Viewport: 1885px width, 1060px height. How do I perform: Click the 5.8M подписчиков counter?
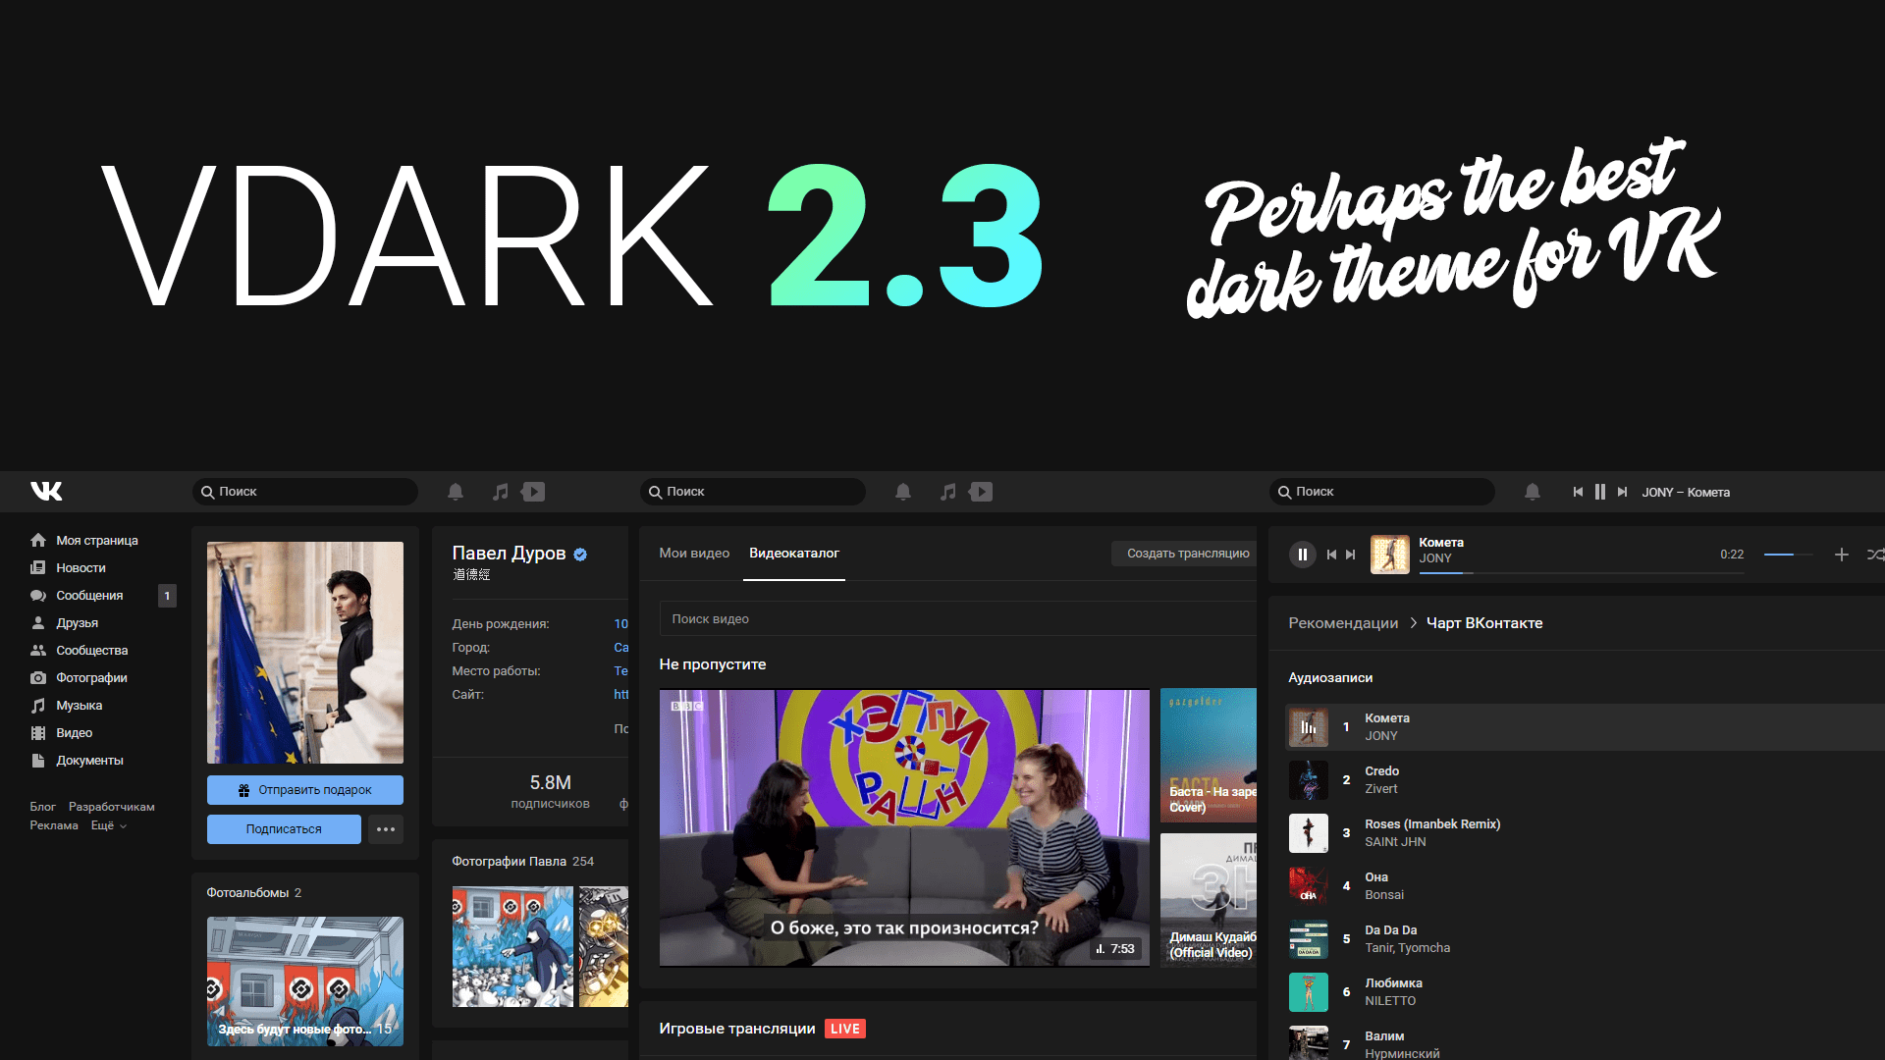[550, 791]
